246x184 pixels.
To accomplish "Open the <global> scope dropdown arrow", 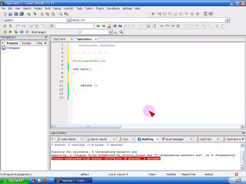I will coord(69,20).
